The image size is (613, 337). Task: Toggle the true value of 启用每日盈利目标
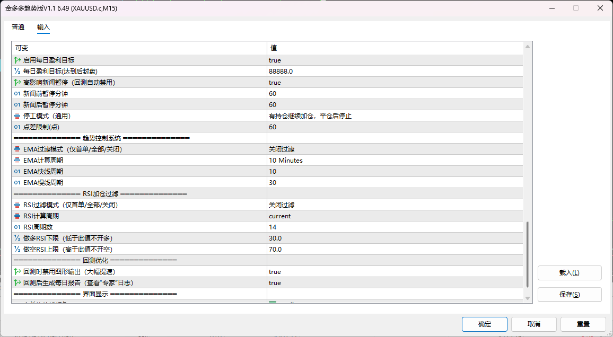click(395, 60)
